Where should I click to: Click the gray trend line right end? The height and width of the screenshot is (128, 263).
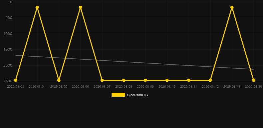tap(253, 69)
